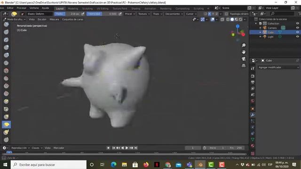Click the Intensidad strength slider

[102, 14]
